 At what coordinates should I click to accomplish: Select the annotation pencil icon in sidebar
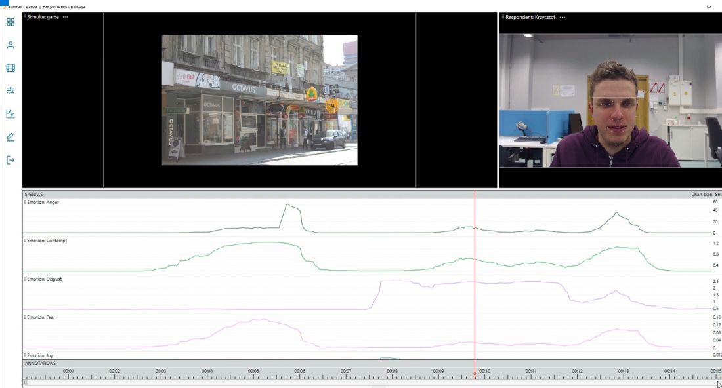pyautogui.click(x=11, y=137)
